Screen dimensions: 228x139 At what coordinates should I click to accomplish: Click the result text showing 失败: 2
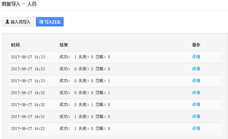coord(86,69)
